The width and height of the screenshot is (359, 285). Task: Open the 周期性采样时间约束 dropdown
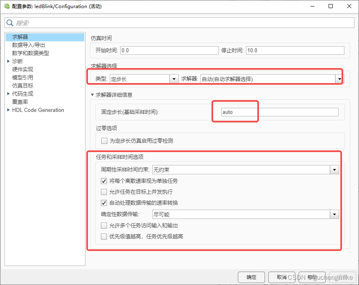pos(335,169)
